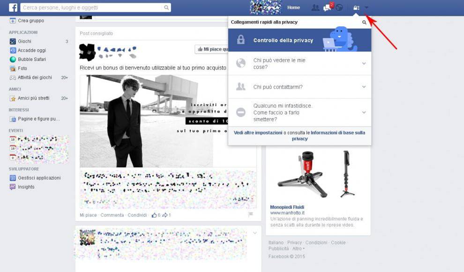Image resolution: width=464 pixels, height=272 pixels.
Task: Click the Facebook logo icon
Action: tap(13, 8)
